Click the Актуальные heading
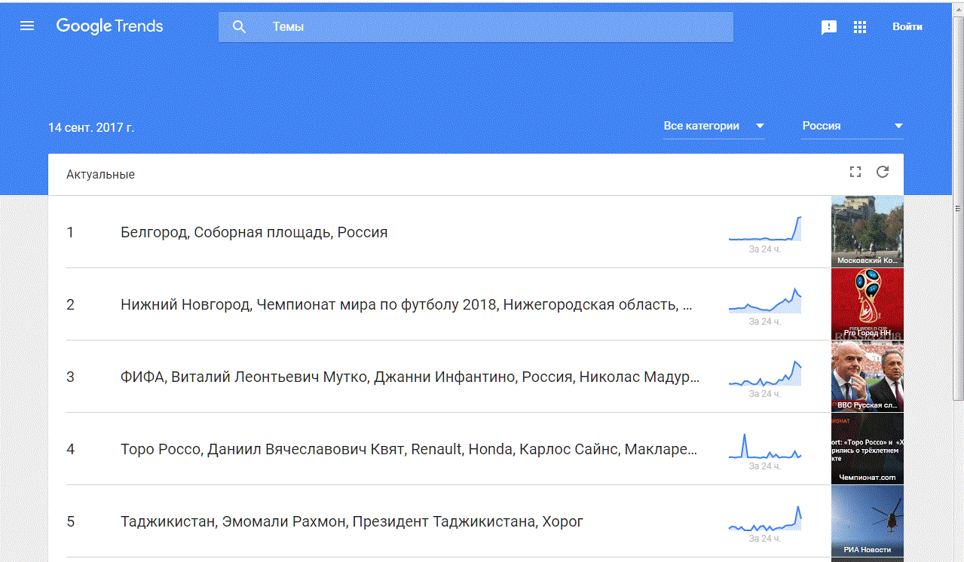The height and width of the screenshot is (562, 964). (100, 174)
